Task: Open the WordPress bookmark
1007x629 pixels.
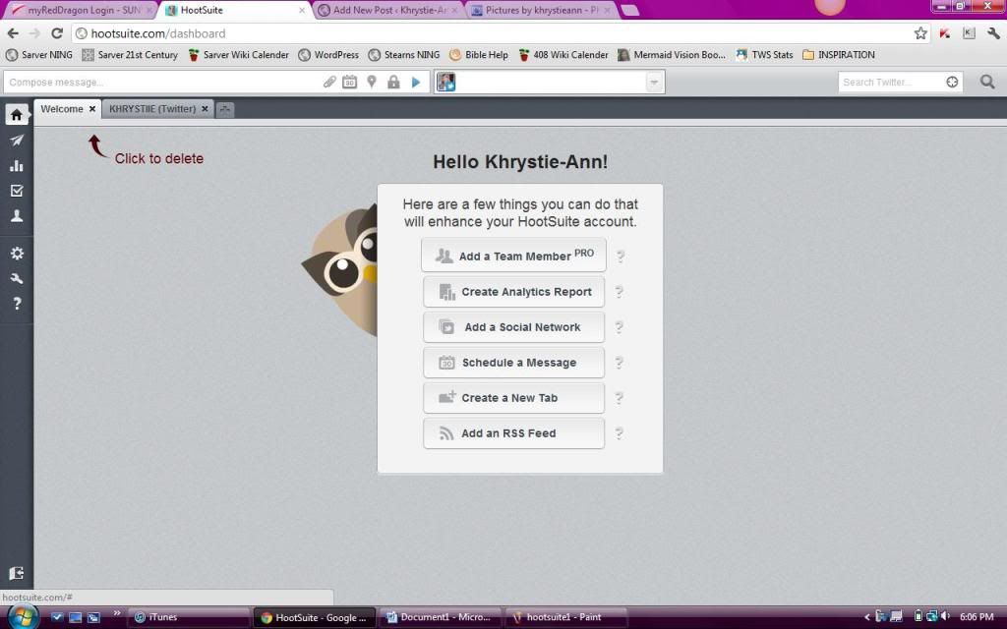Action: tap(328, 55)
